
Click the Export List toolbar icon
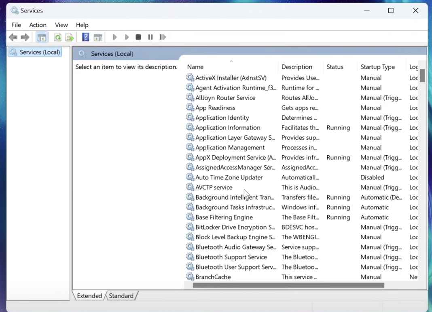(70, 37)
